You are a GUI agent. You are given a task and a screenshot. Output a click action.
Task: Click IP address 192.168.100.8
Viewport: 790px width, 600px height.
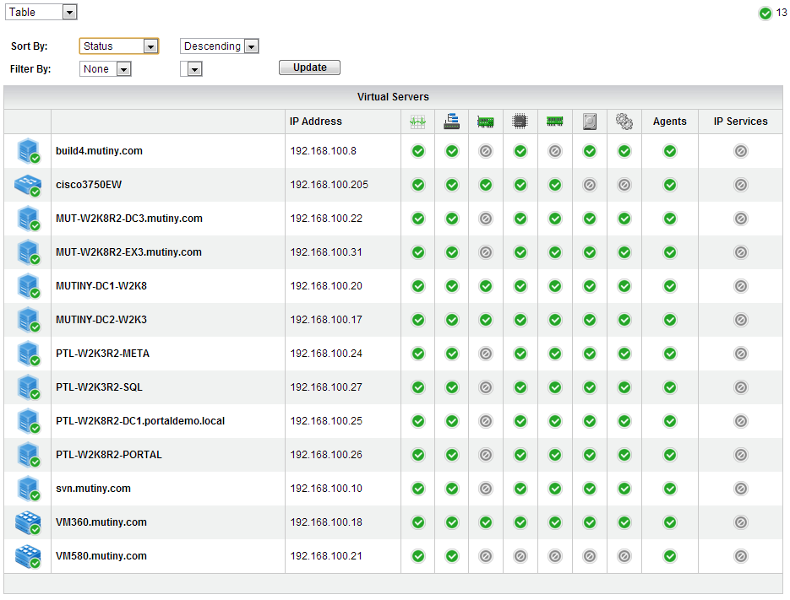(x=323, y=151)
